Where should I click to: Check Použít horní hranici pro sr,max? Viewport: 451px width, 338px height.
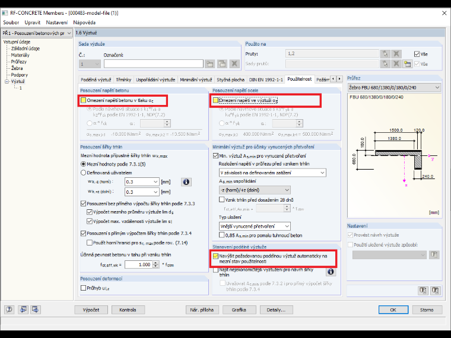[x=90, y=243]
